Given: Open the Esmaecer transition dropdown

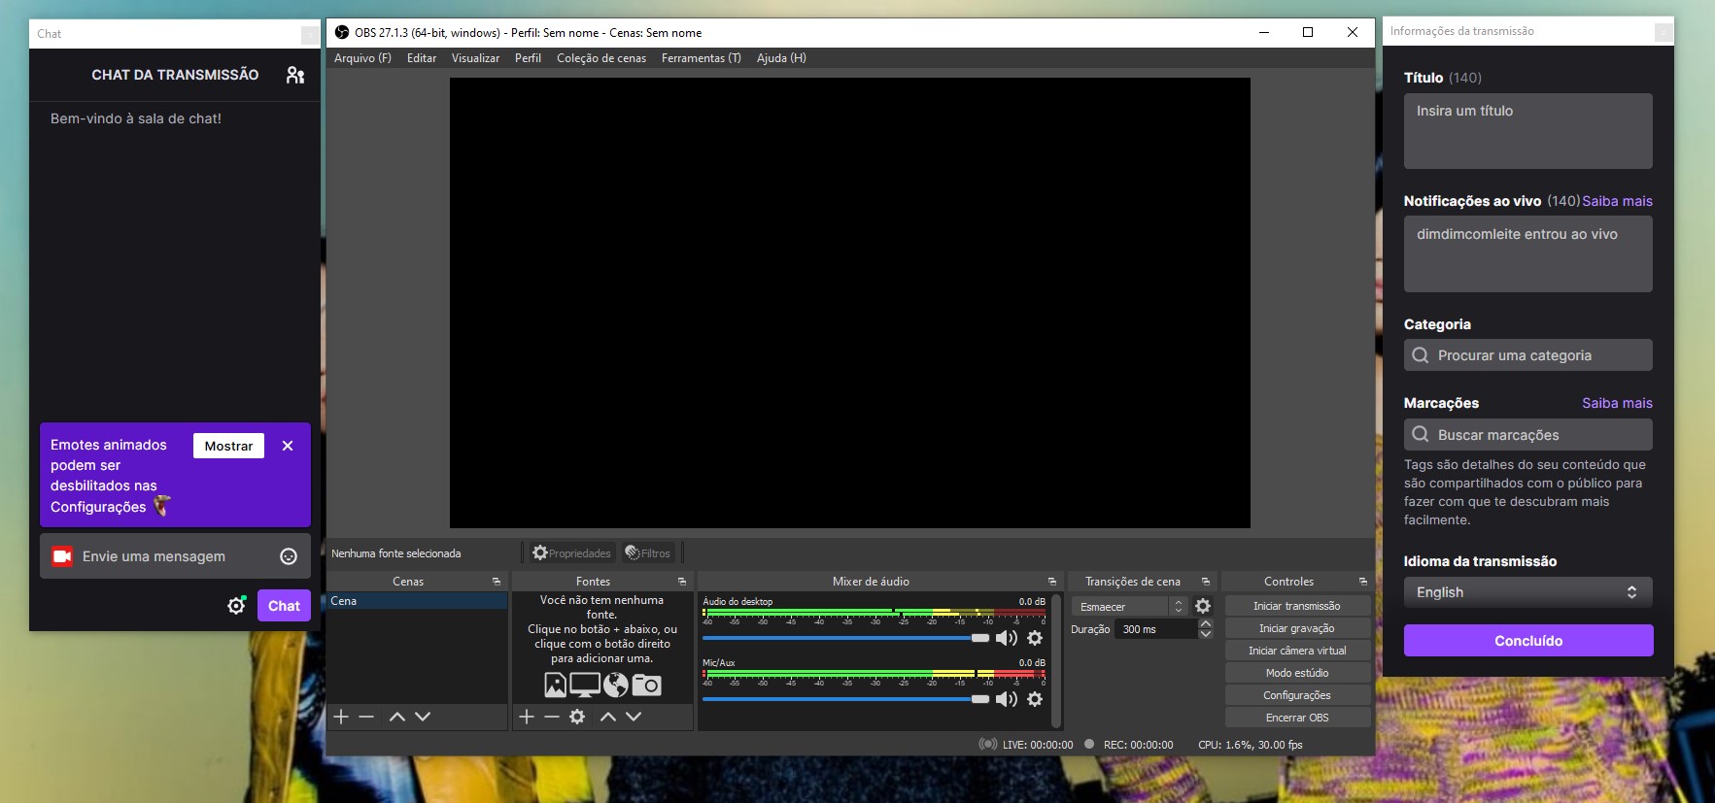Looking at the screenshot, I should click(1129, 606).
